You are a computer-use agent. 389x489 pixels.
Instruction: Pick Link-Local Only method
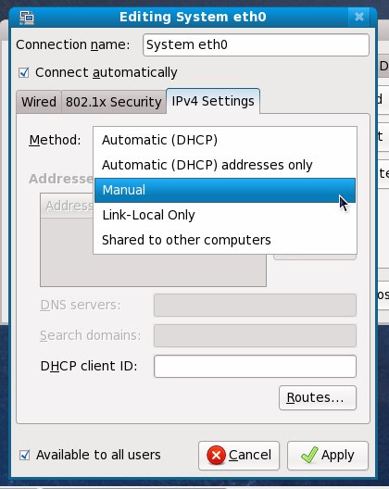(225, 215)
